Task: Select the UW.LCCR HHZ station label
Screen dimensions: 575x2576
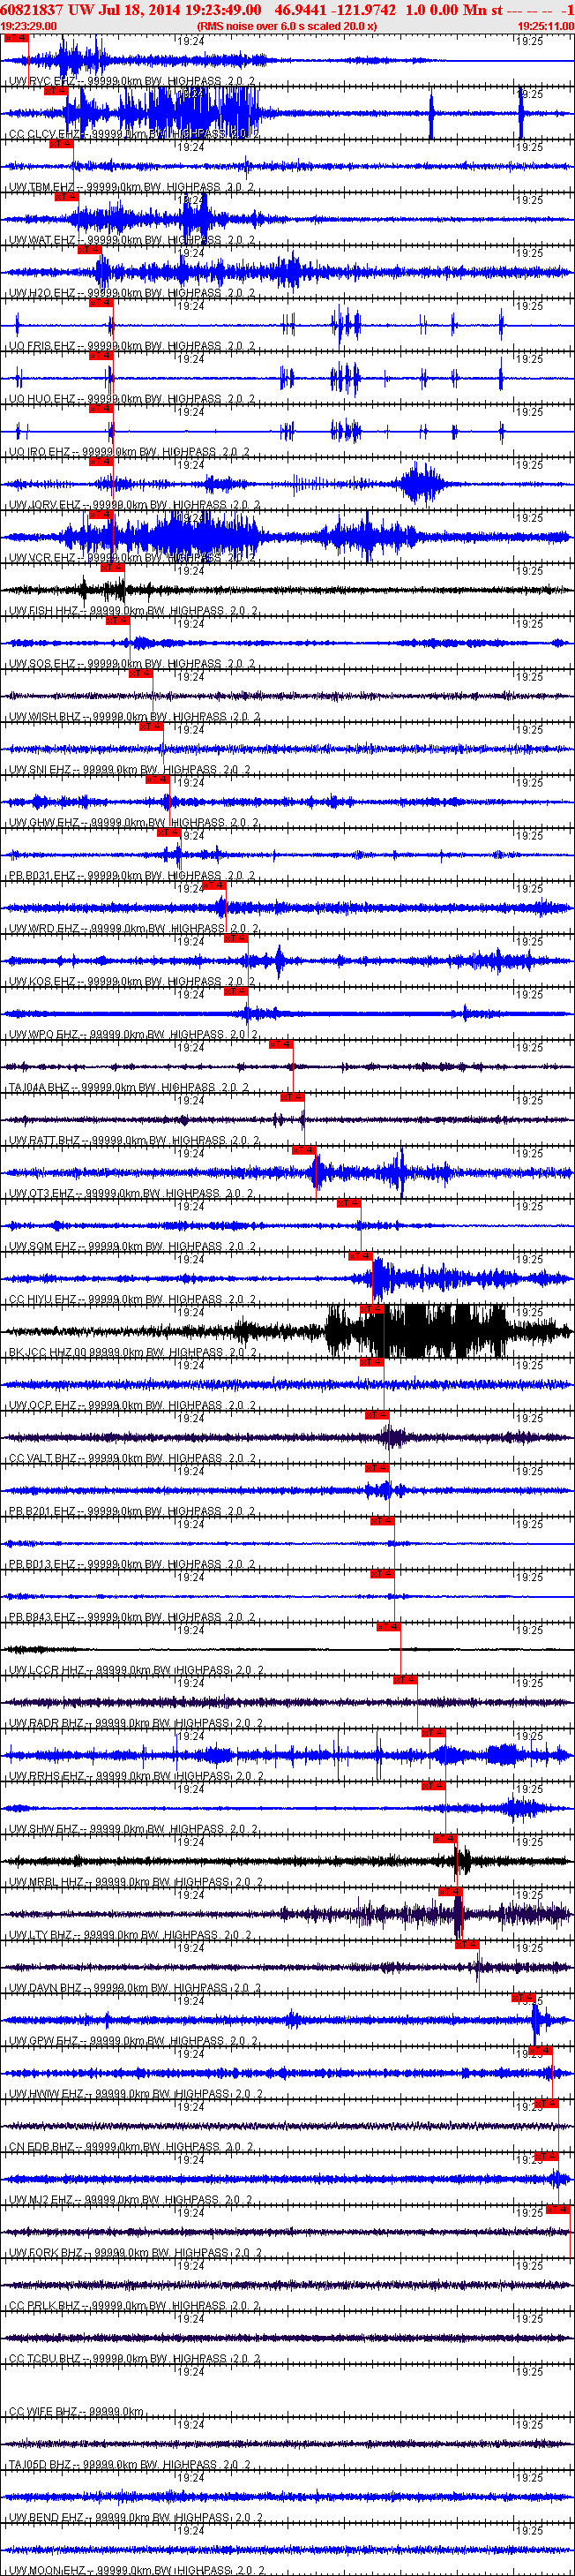Action: point(47,1670)
